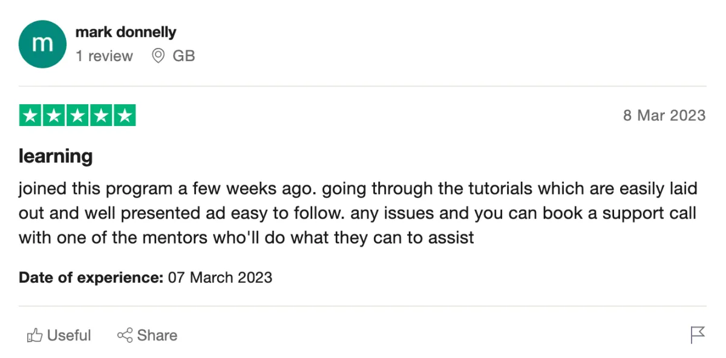
Task: Click the green 'm' profile avatar
Action: click(x=42, y=44)
